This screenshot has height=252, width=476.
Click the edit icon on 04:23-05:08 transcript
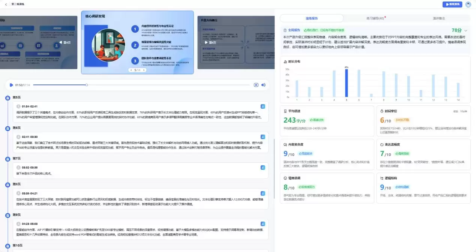(x=263, y=223)
